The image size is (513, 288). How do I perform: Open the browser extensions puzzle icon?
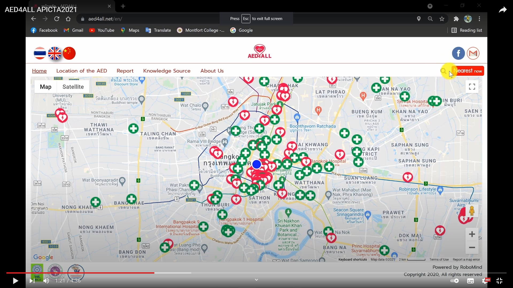pyautogui.click(x=456, y=19)
